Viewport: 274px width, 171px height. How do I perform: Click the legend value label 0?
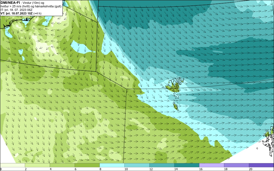[x=1, y=169]
